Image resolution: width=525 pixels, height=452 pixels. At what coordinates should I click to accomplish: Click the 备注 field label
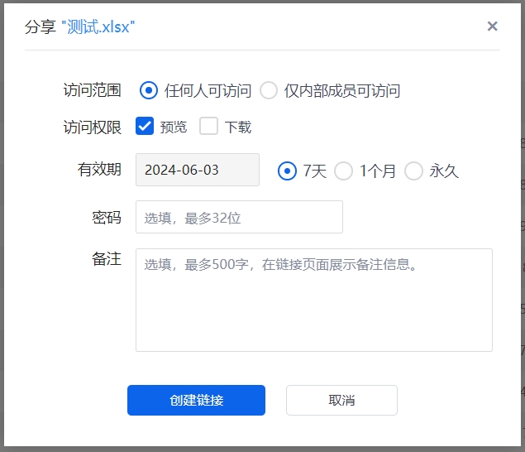(x=106, y=259)
